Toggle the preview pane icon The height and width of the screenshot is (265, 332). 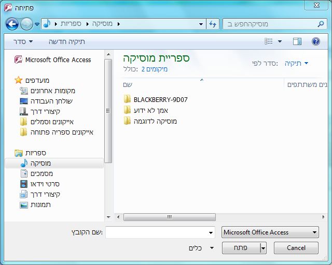pos(297,41)
